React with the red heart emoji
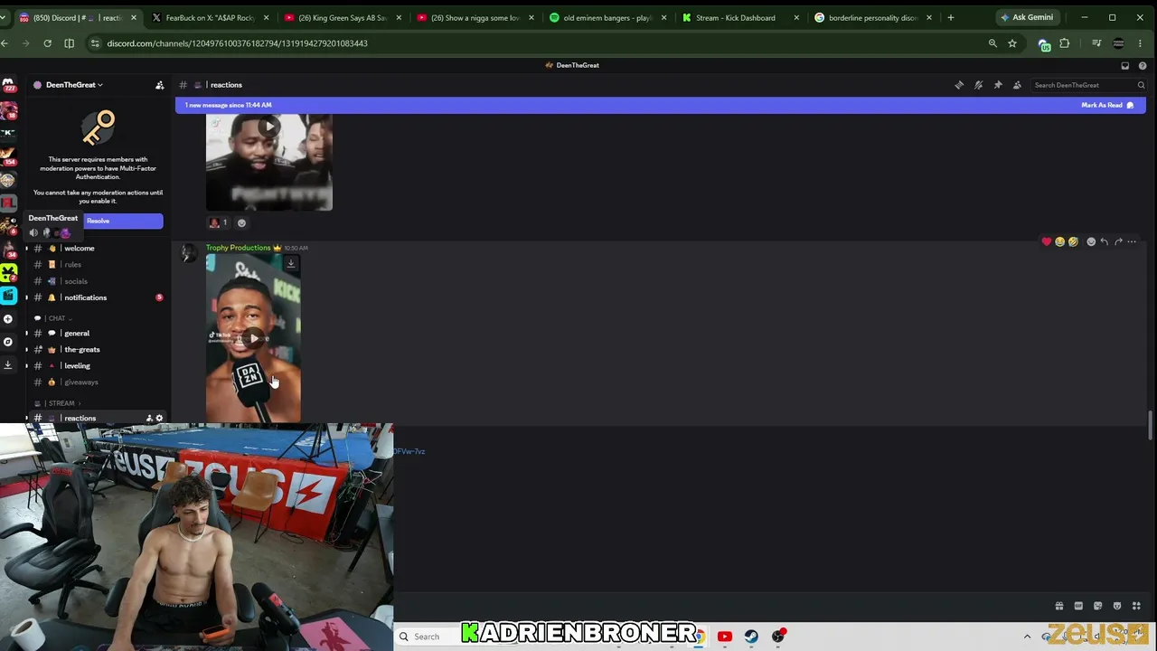1157x651 pixels. click(1047, 241)
